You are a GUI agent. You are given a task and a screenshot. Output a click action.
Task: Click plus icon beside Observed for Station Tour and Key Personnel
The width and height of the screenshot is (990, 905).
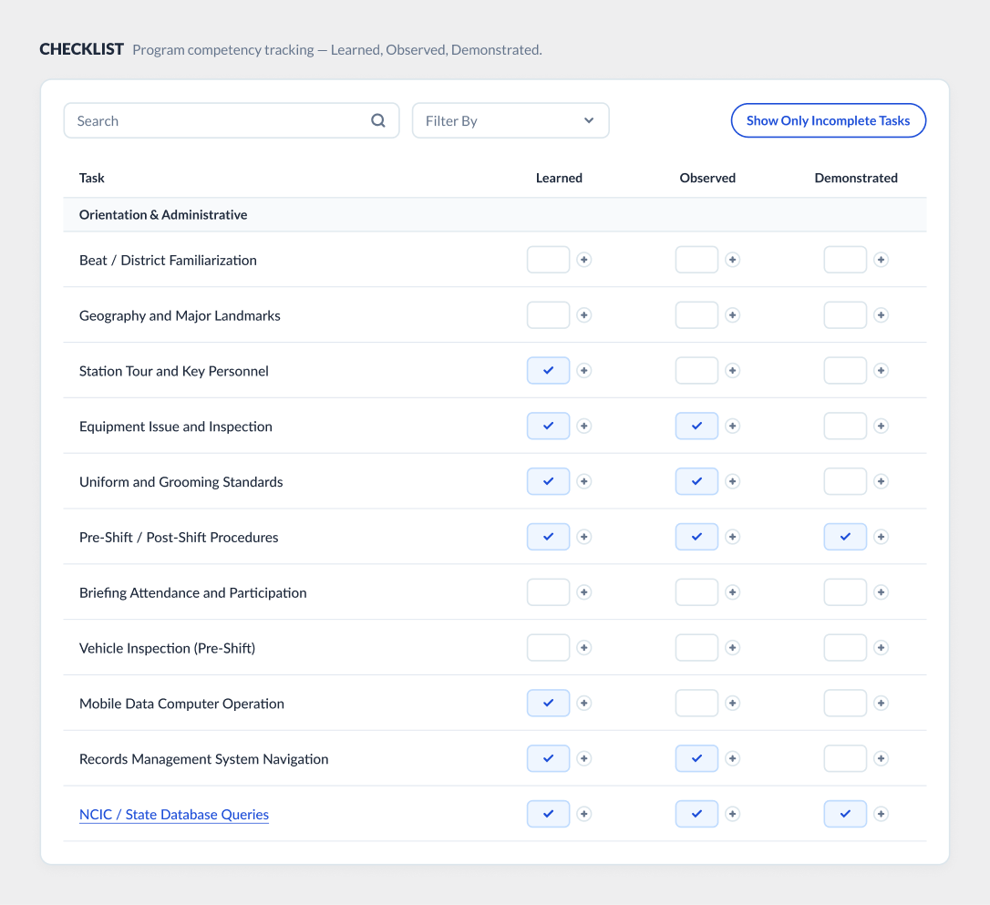[x=732, y=370]
